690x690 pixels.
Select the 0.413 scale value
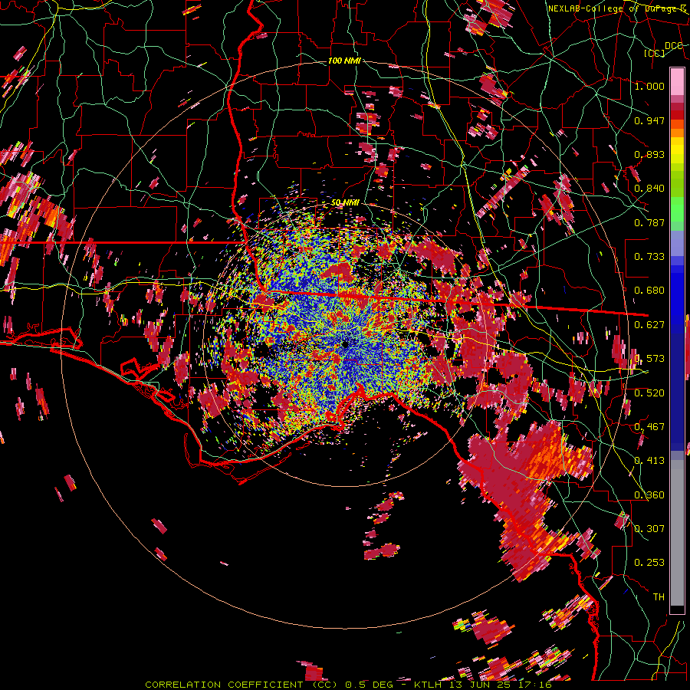649,461
